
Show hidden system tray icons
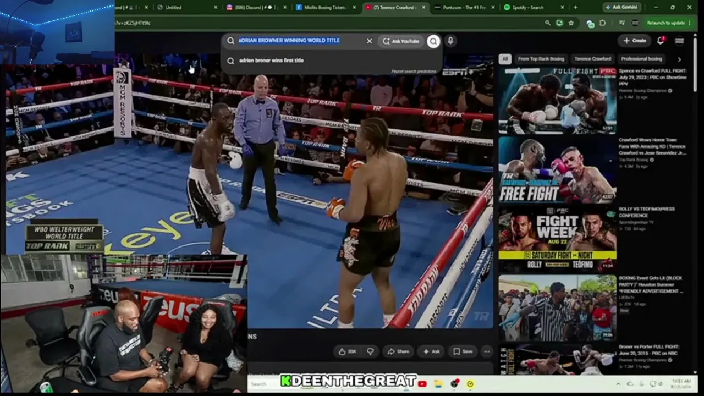[x=618, y=384]
